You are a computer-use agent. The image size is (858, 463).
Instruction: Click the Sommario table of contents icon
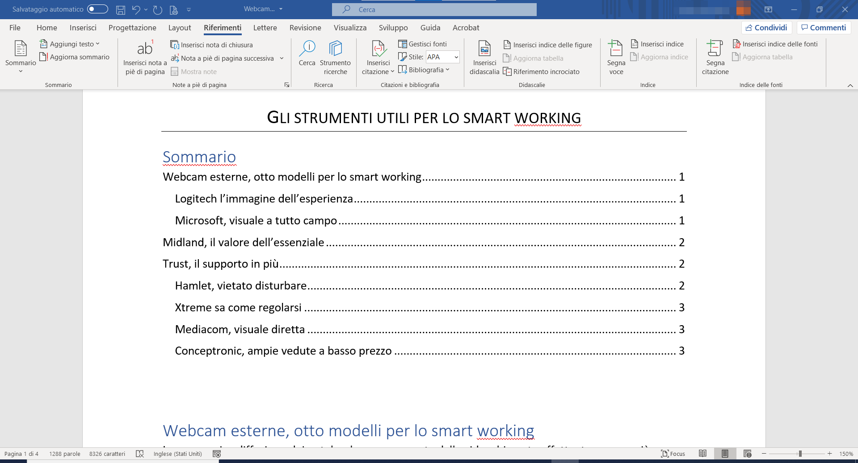(21, 49)
